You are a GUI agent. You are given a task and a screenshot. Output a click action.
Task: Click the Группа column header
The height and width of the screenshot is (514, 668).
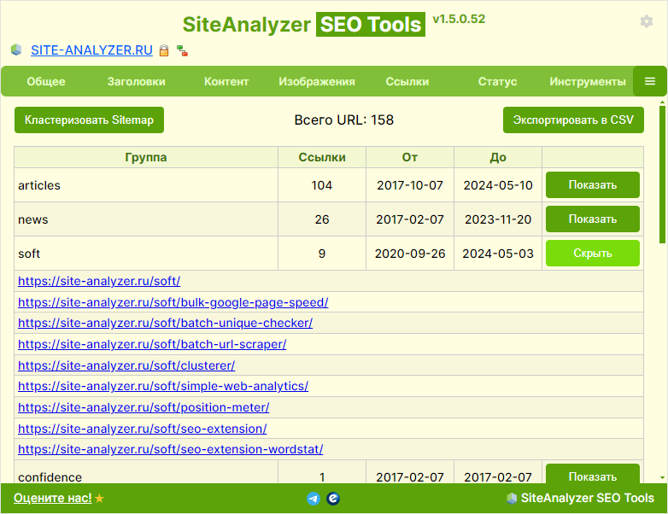(146, 158)
